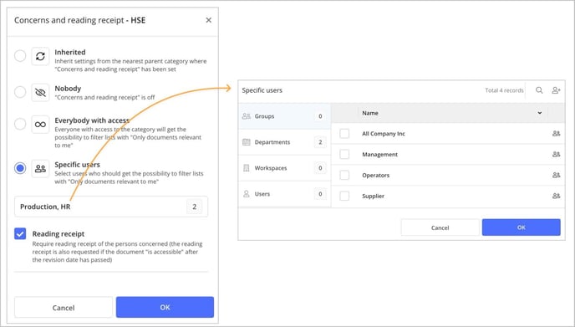Image resolution: width=575 pixels, height=327 pixels.
Task: Click the members icon for Management
Action: [557, 155]
